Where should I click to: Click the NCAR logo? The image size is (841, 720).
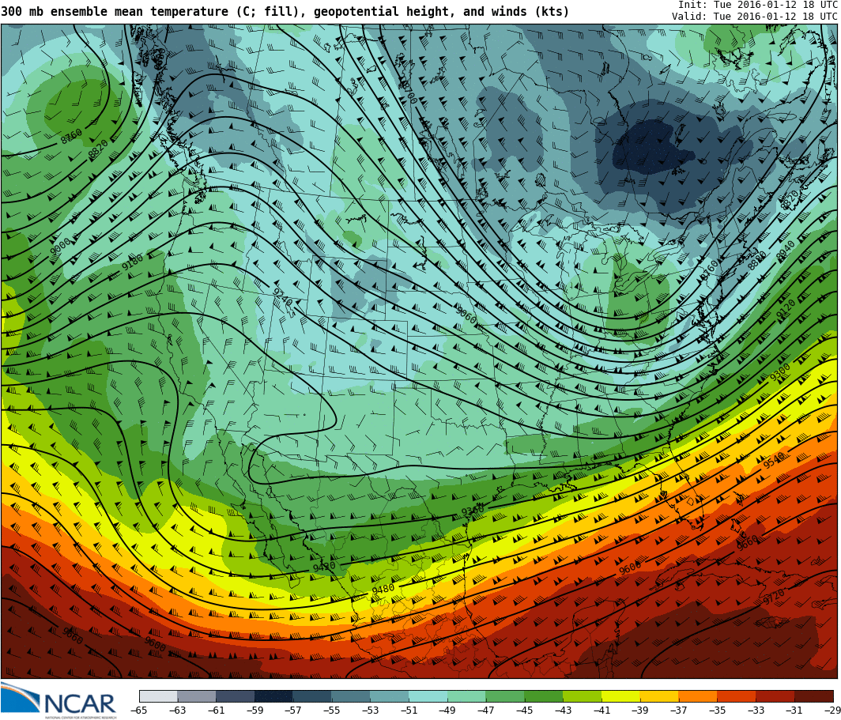[58, 700]
